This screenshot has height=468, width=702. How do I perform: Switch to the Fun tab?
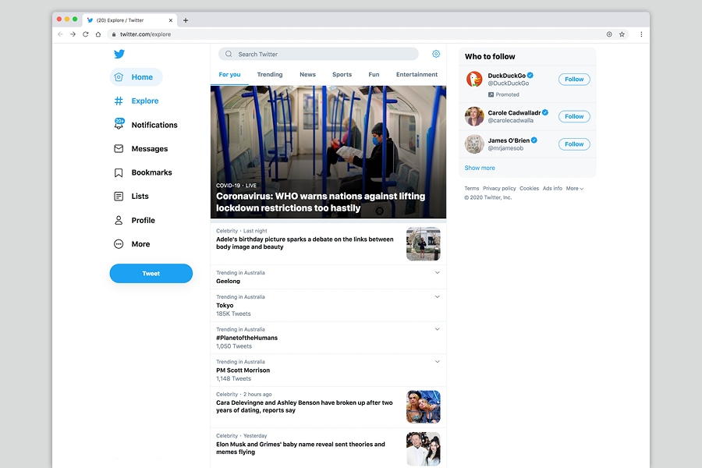[x=374, y=74]
